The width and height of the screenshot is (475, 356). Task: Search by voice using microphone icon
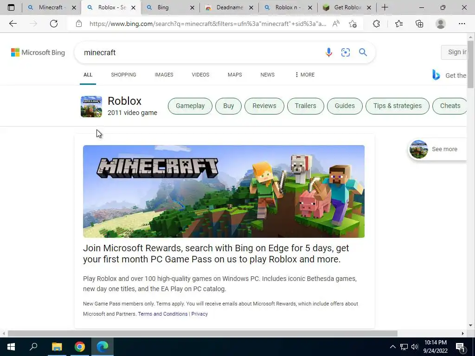pos(329,52)
